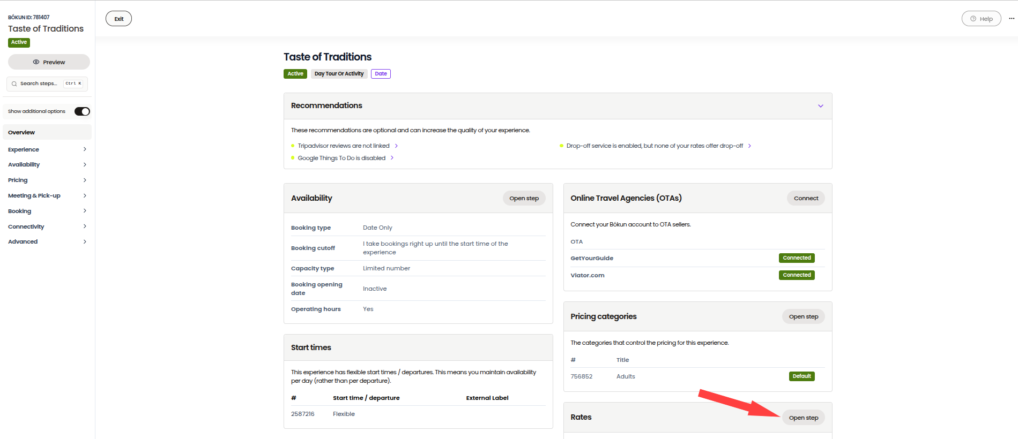The height and width of the screenshot is (439, 1018).
Task: Click the Preview button
Action: pyautogui.click(x=49, y=62)
